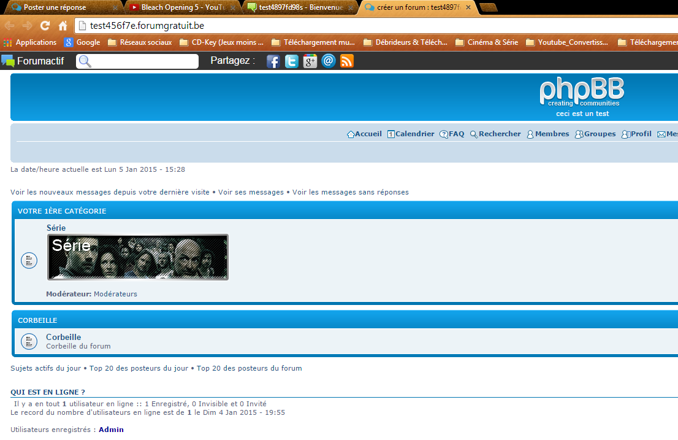This screenshot has height=440, width=678.
Task: Open Votre 1ère catégorie header link
Action: pos(62,211)
